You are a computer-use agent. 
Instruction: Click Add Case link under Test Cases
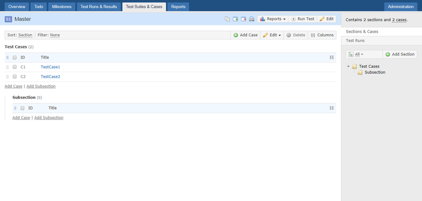pos(14,86)
